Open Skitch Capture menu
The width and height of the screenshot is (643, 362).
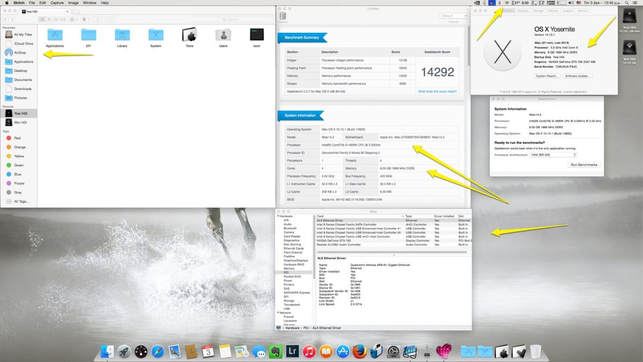tap(57, 3)
